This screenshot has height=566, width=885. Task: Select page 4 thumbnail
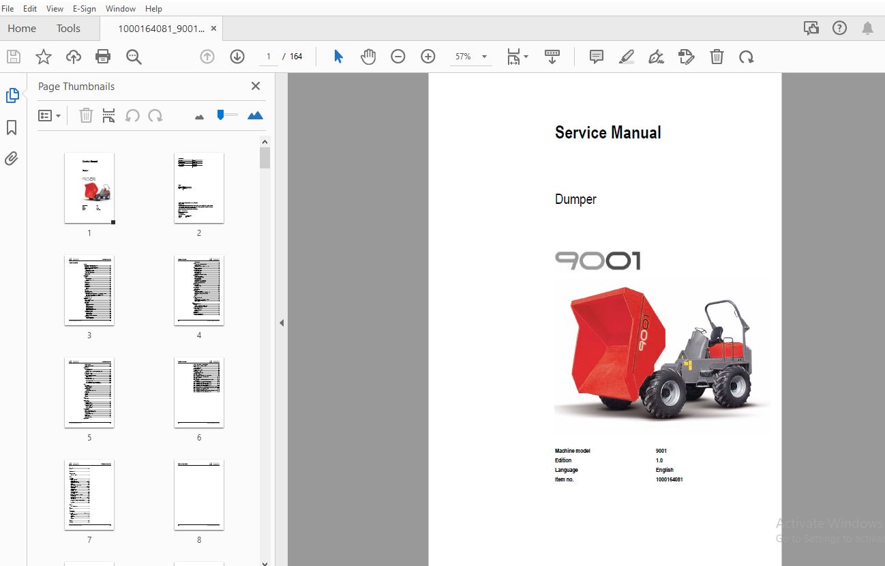[x=199, y=291]
